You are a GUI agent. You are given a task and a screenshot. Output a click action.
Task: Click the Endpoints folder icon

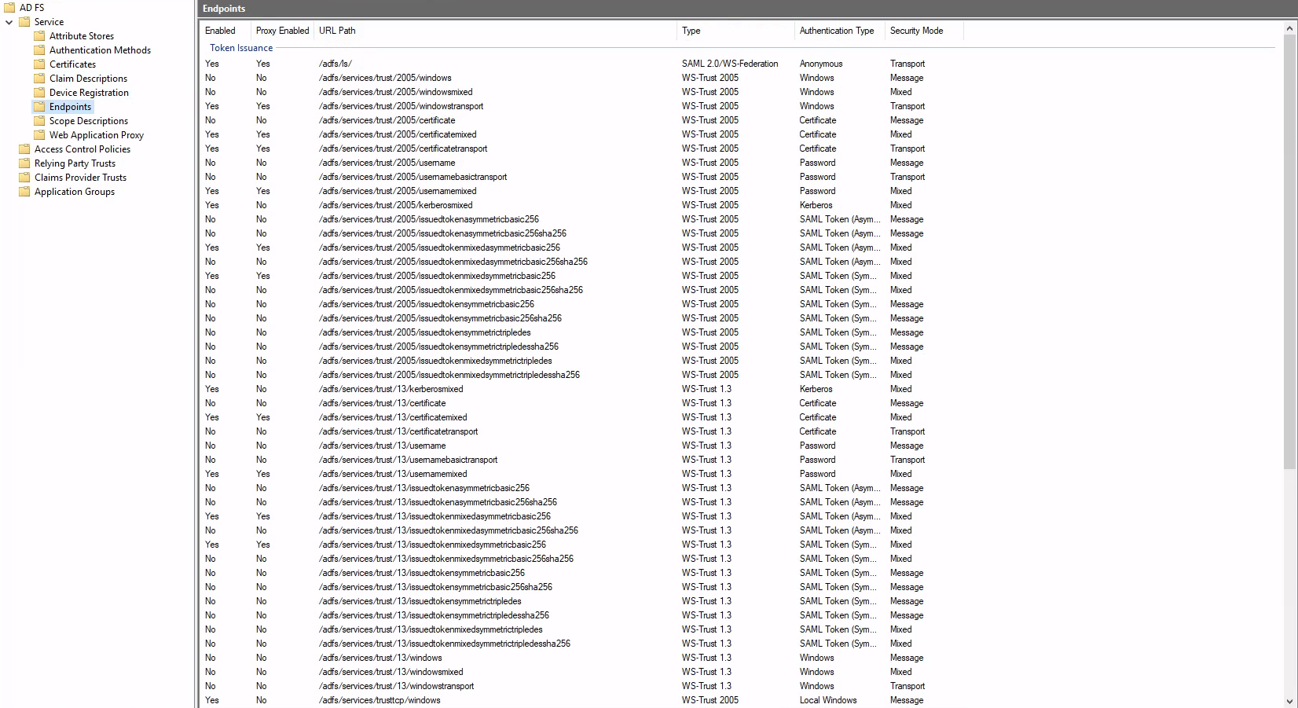(39, 106)
